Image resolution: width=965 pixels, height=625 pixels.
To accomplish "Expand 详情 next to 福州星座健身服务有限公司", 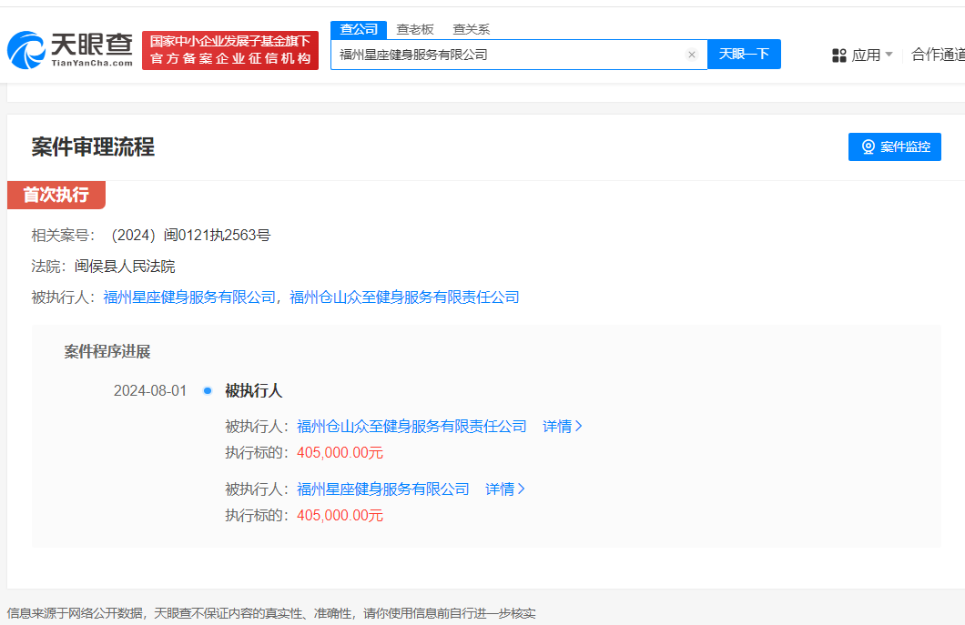I will pyautogui.click(x=504, y=489).
